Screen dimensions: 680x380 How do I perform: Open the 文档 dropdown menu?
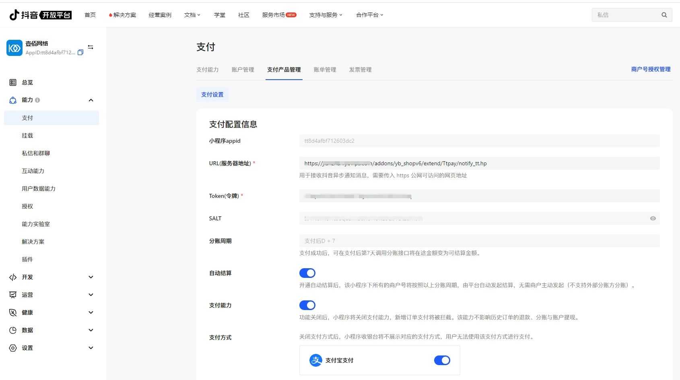(x=192, y=15)
